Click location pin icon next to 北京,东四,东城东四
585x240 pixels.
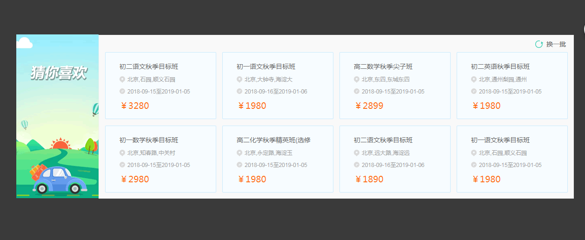[x=357, y=80]
